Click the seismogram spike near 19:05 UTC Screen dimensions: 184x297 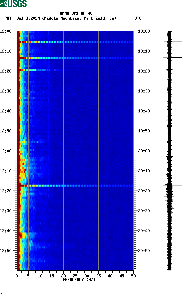[x=173, y=42]
